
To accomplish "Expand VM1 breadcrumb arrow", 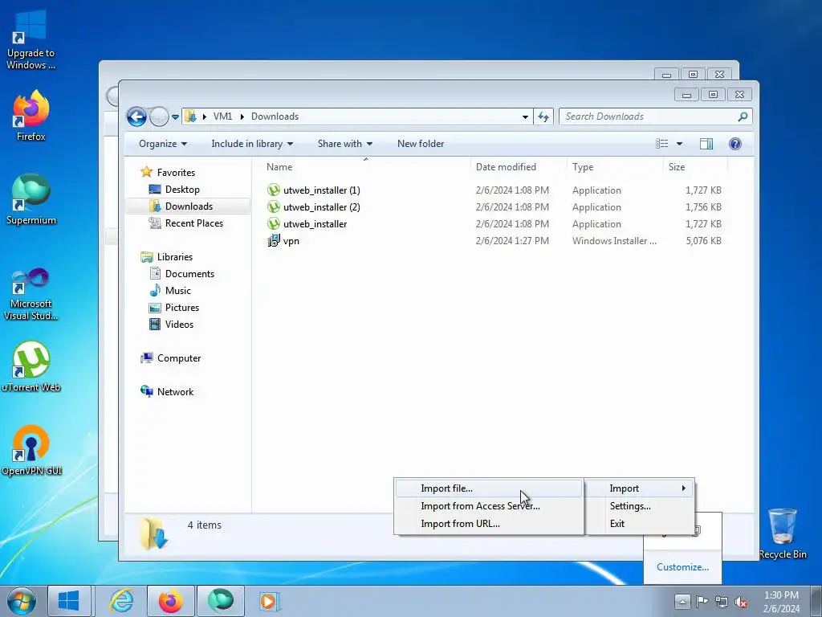I will (x=242, y=116).
